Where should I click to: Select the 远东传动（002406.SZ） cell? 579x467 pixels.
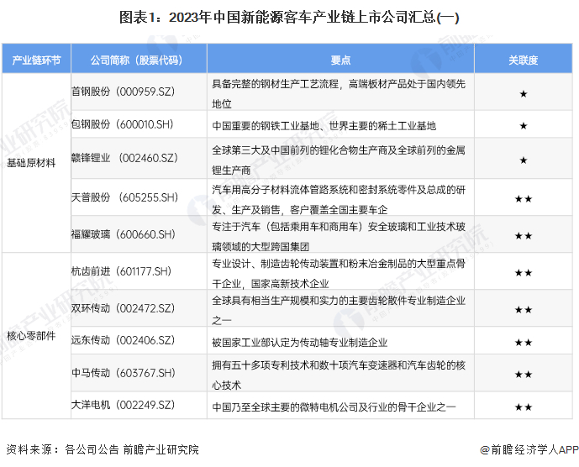pos(139,340)
